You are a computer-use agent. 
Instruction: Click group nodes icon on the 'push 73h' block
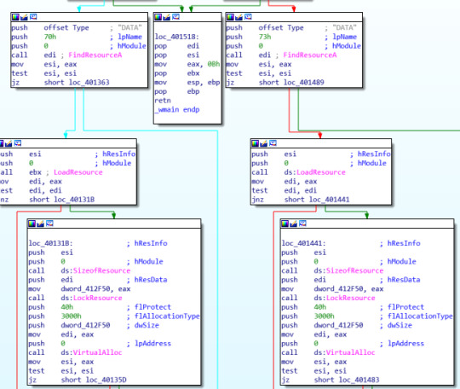[x=248, y=17]
